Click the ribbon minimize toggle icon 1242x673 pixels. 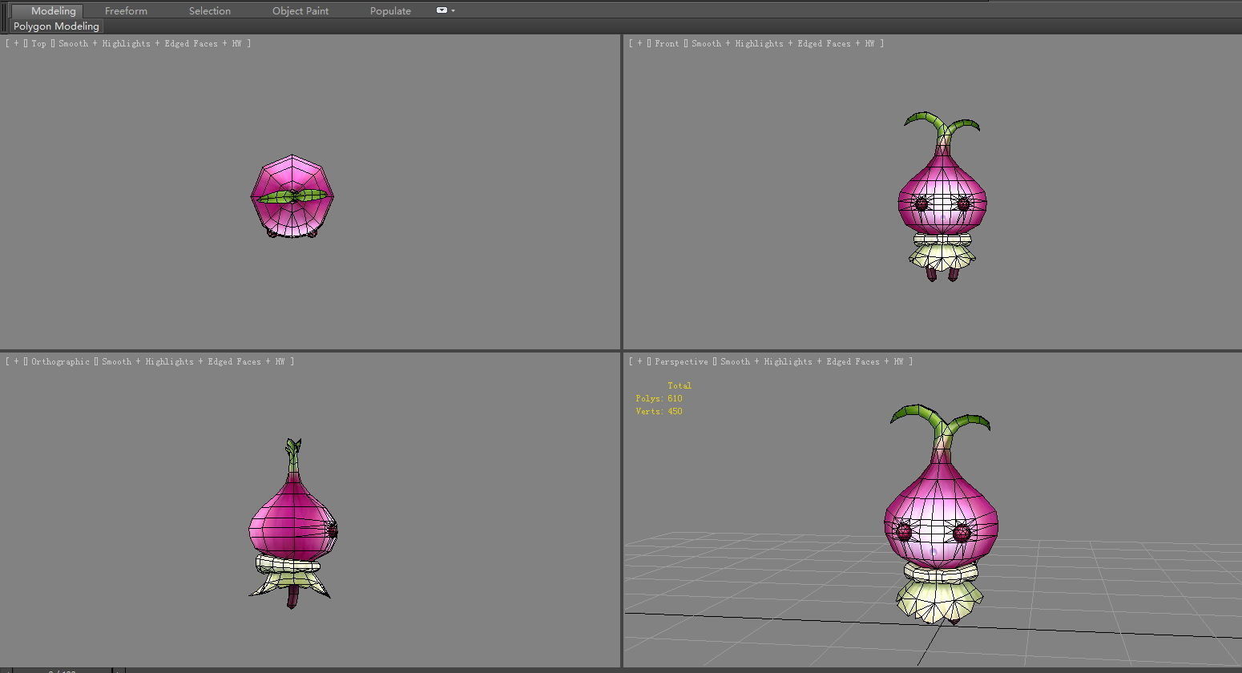[442, 10]
